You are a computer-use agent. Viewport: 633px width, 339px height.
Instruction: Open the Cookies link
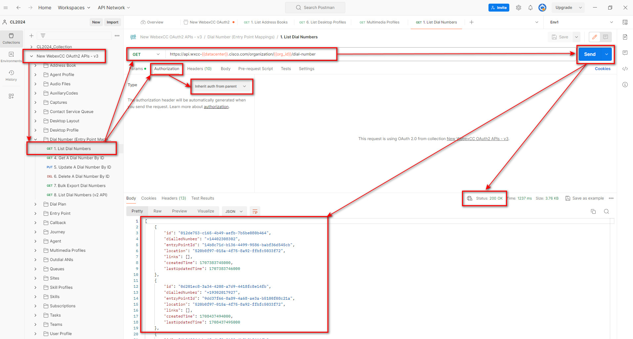coord(603,69)
